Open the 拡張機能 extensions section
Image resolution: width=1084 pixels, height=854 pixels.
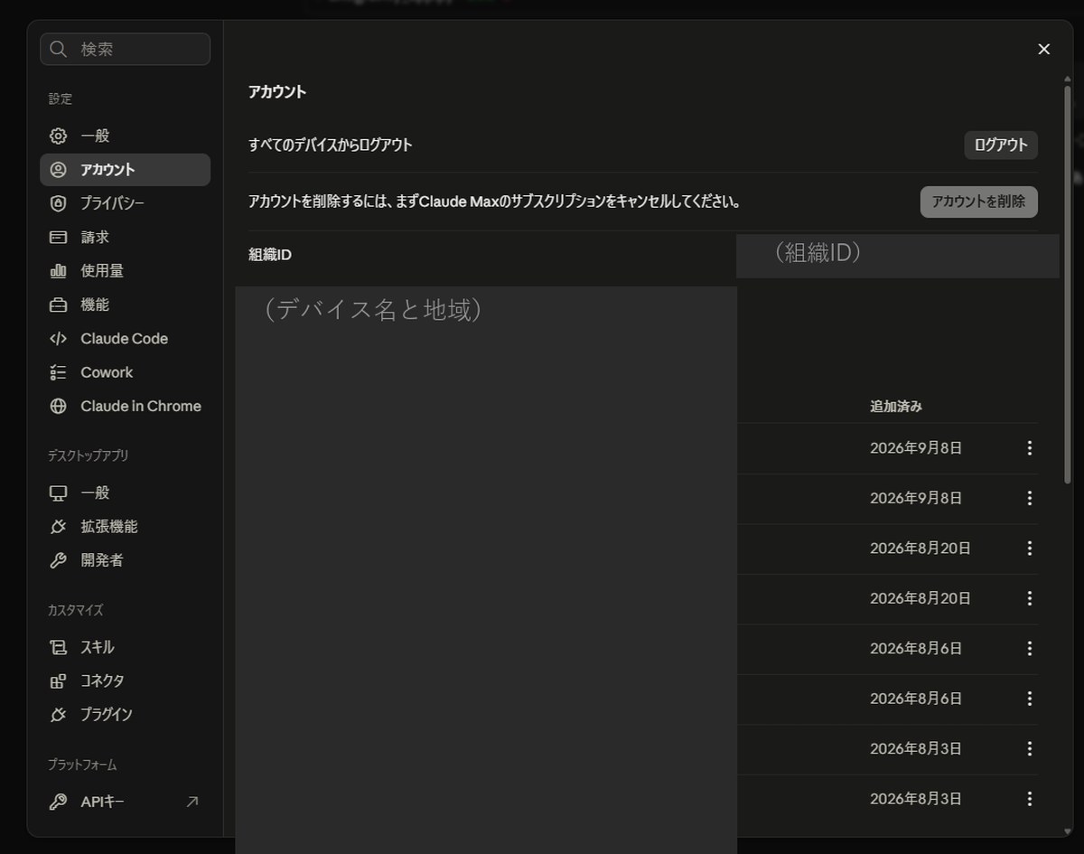125,526
